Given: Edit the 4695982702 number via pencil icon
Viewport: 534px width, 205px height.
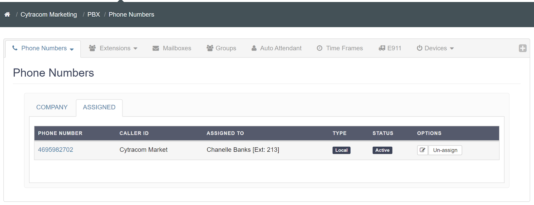Looking at the screenshot, I should (422, 150).
